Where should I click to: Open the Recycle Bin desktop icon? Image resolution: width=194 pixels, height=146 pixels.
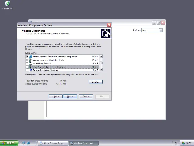tap(7, 5)
